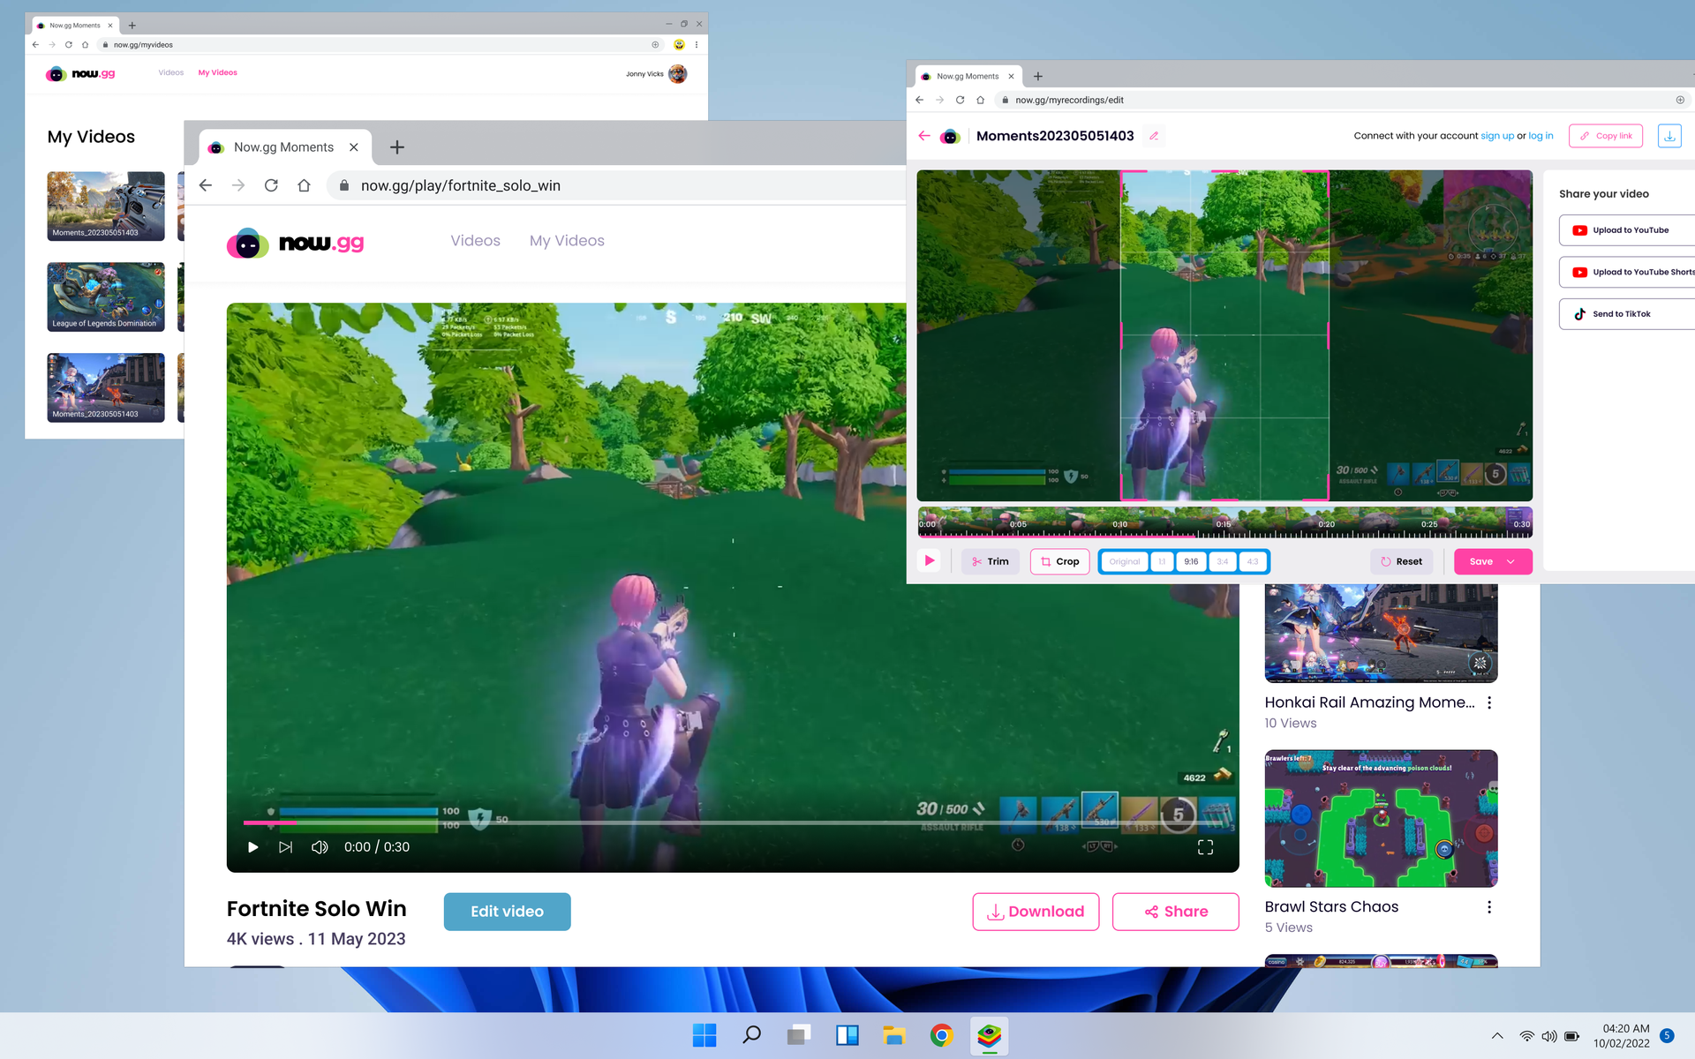Viewport: 1695px width, 1059px height.
Task: Click the Chrome icon in the taskbar
Action: click(942, 1035)
